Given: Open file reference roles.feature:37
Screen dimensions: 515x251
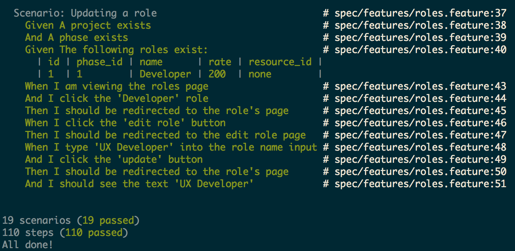Looking at the screenshot, I should point(420,14).
